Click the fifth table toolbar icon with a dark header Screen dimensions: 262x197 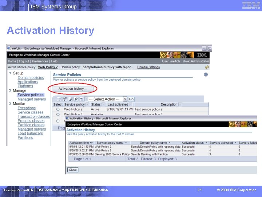point(82,99)
